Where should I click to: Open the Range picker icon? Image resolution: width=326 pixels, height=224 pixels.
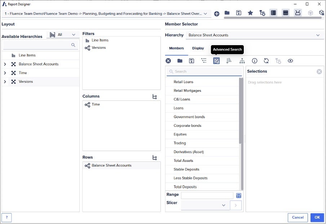click(x=239, y=195)
